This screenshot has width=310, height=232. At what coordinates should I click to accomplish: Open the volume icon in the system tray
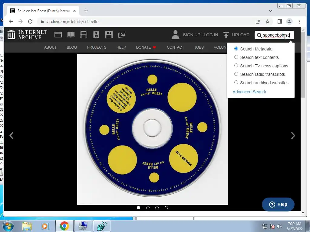coord(279,226)
